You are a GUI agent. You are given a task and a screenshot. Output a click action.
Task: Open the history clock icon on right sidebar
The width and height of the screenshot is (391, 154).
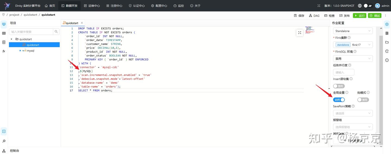tap(387, 51)
